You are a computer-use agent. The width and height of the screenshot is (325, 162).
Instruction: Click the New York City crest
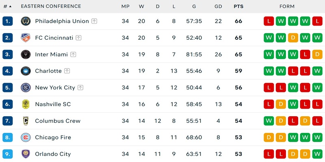[x=26, y=87]
